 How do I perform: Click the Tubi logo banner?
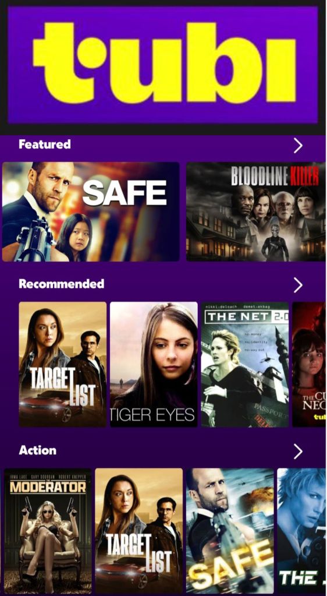click(163, 65)
